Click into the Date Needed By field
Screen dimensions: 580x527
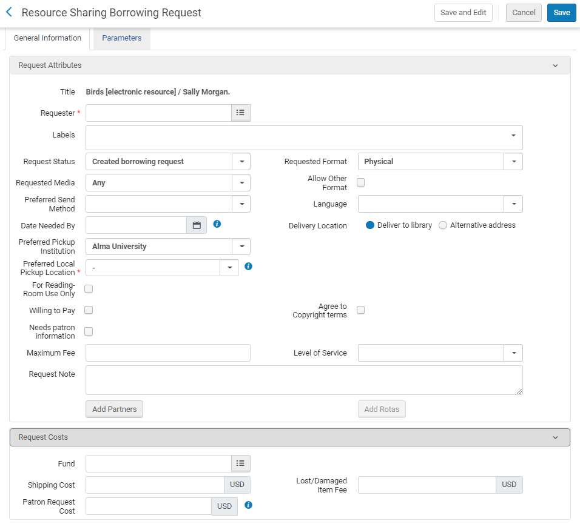point(136,225)
